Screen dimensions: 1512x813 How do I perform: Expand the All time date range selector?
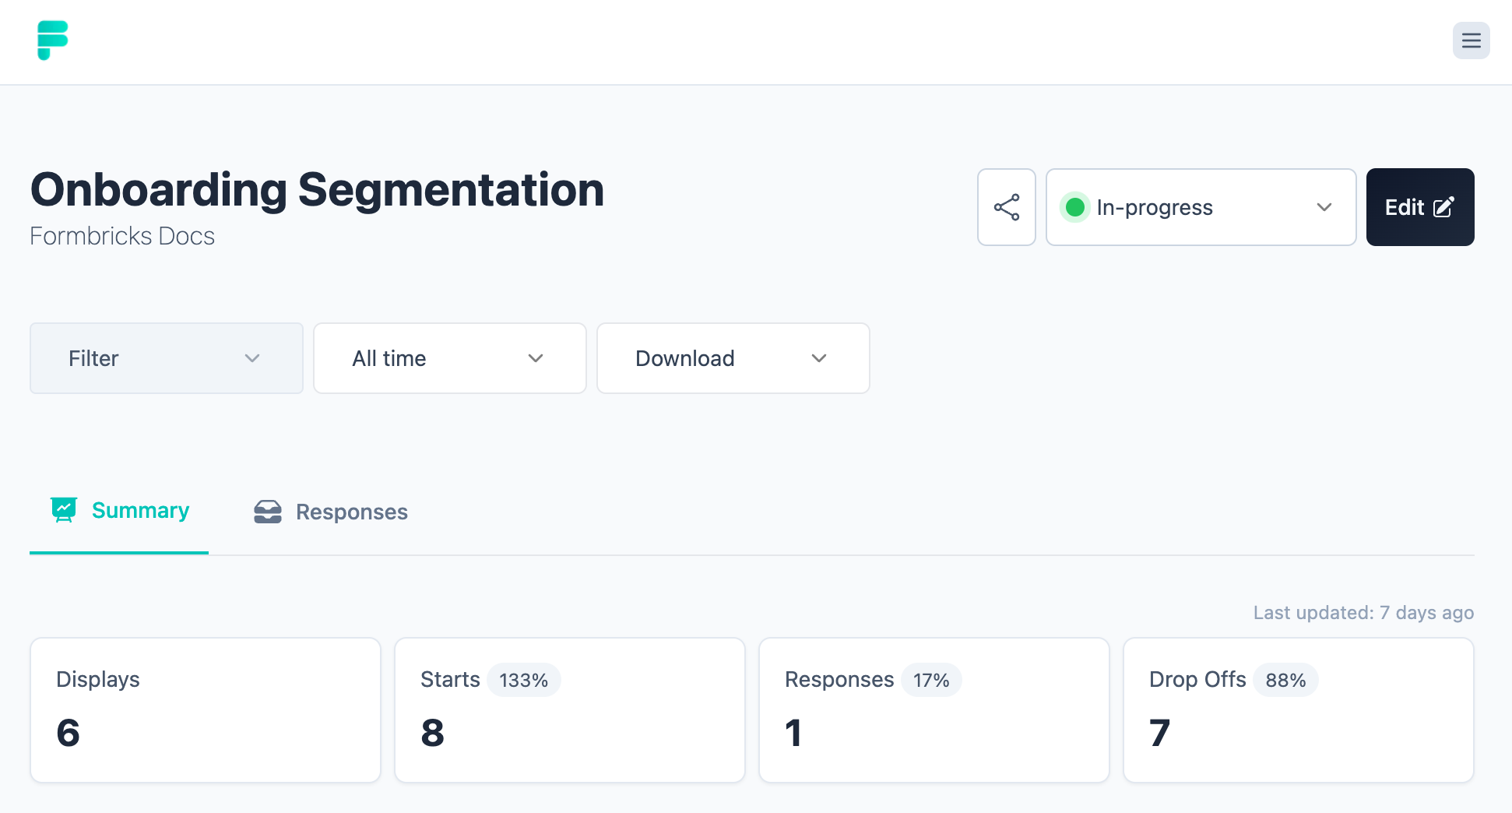point(449,358)
